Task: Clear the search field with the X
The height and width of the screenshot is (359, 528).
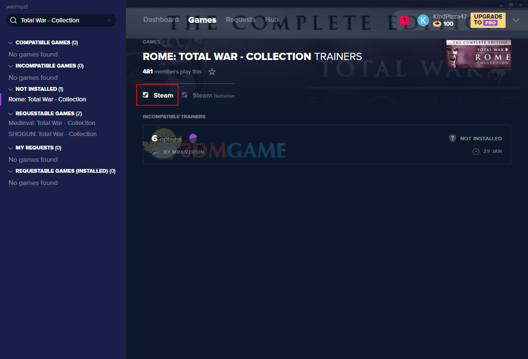Action: tap(109, 20)
